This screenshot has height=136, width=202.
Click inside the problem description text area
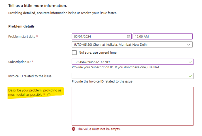(133, 106)
